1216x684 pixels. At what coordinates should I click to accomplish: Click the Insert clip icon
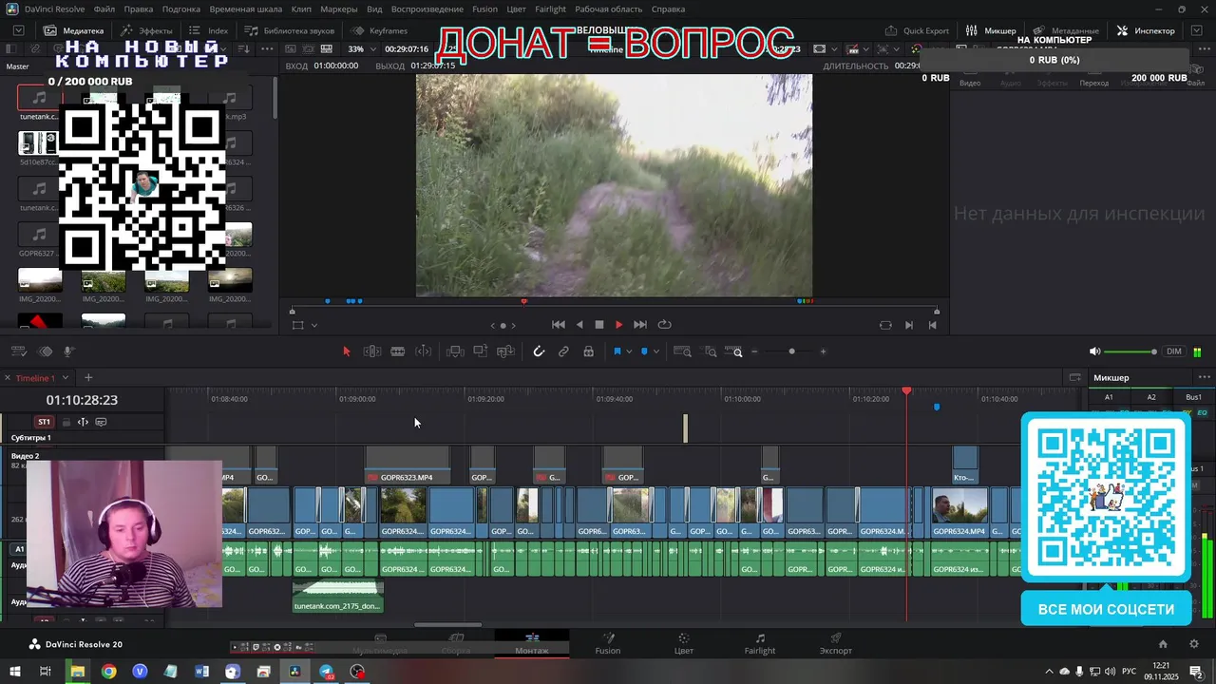pos(455,351)
